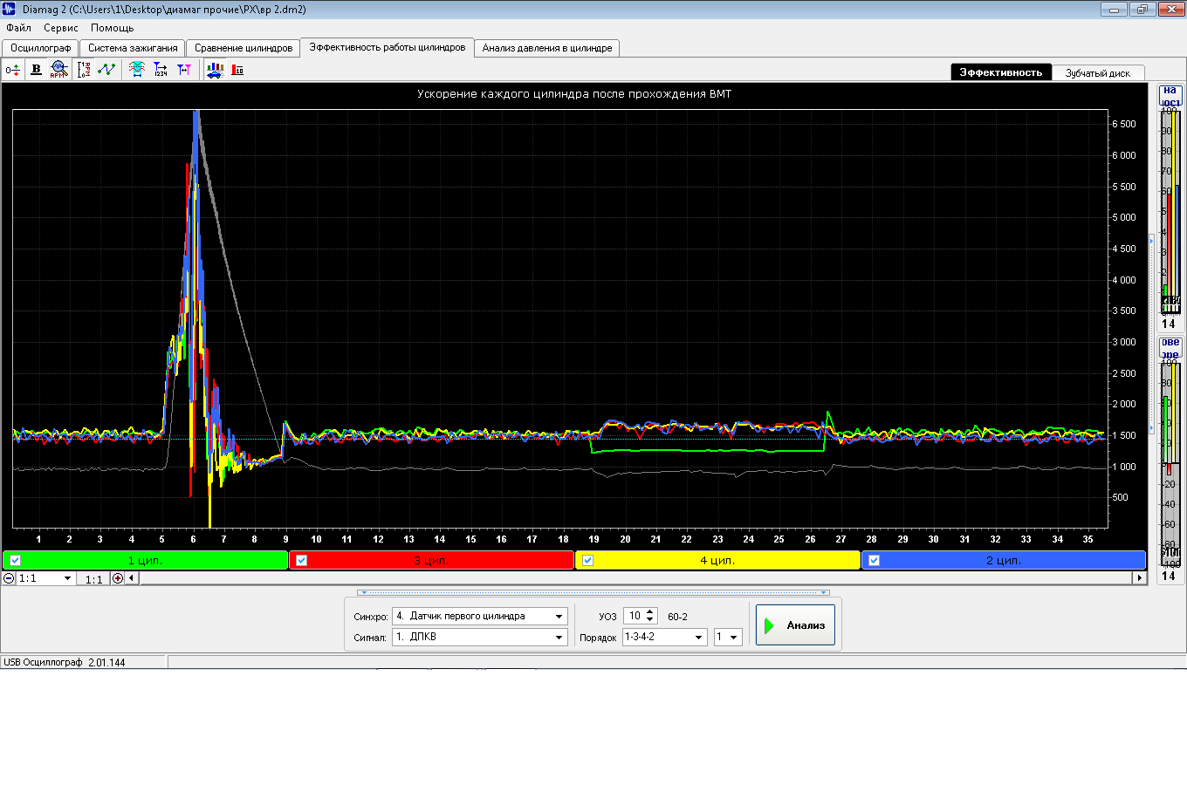Click the upper cylinder bar gauge panel
Viewport: 1187px width, 785px height.
1170,208
